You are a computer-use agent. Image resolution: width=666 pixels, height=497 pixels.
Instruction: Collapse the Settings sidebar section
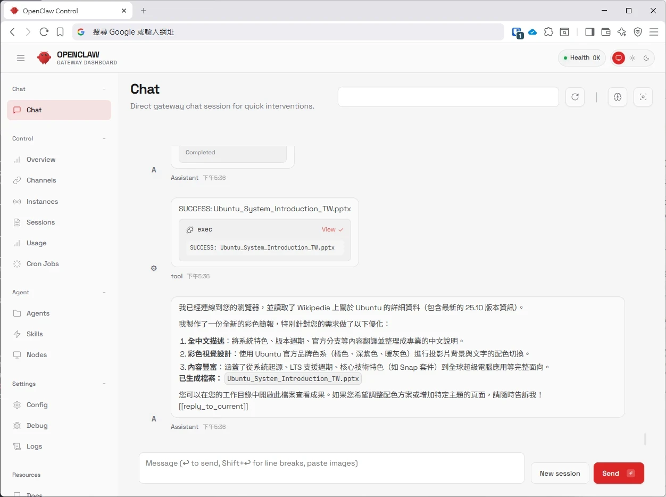[x=104, y=384]
